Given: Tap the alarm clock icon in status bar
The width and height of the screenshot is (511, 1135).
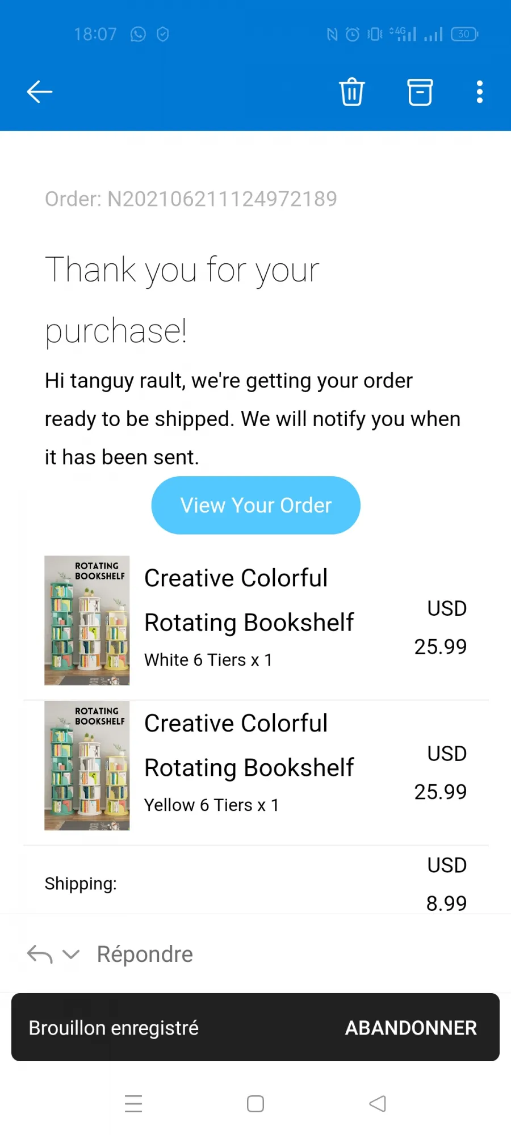Looking at the screenshot, I should click(353, 35).
